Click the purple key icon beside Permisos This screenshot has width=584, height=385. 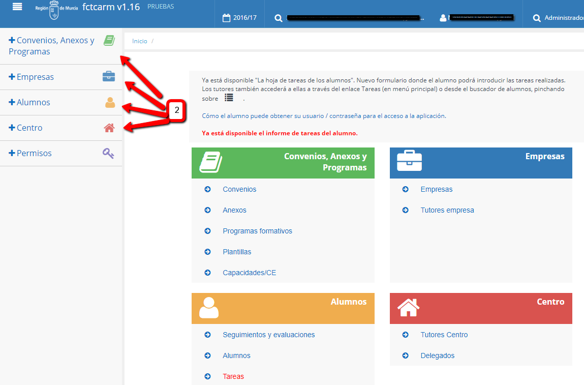click(108, 153)
